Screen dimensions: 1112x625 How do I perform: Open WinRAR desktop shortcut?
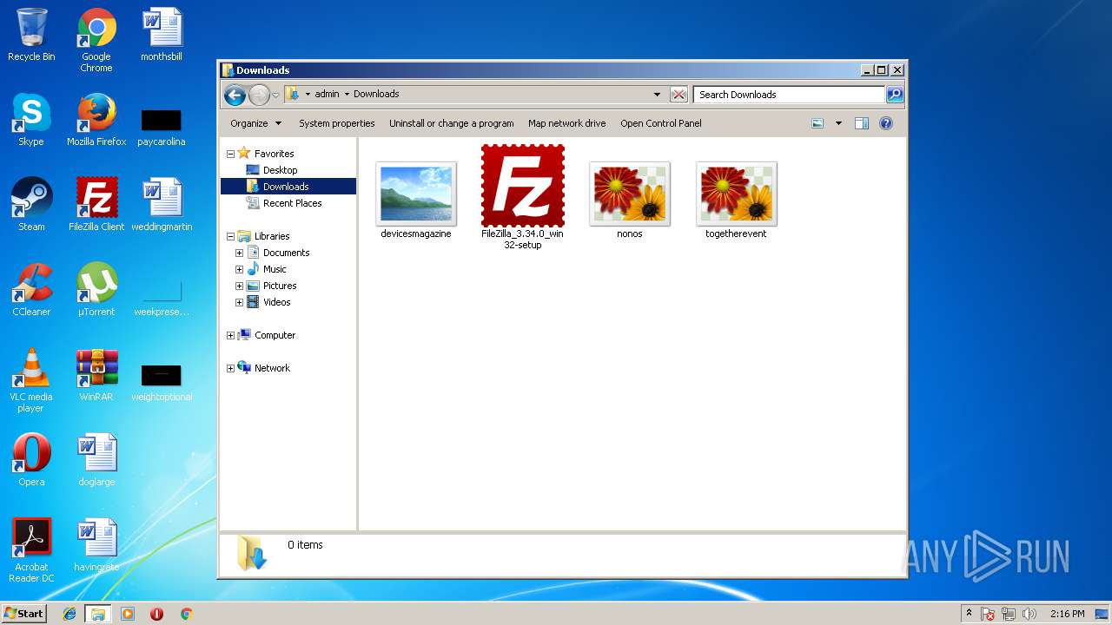pos(96,375)
